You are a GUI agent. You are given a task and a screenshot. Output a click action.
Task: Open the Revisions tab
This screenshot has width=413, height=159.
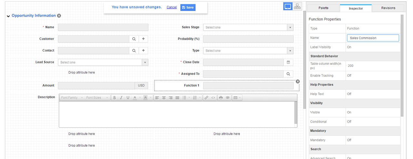tap(388, 8)
